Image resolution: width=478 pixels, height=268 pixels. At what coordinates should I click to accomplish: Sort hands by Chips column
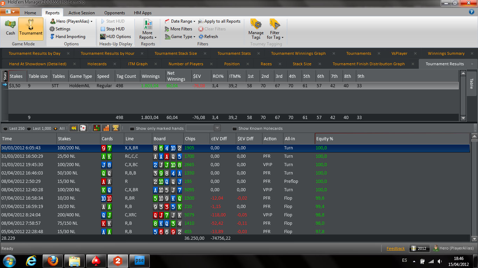196,139
